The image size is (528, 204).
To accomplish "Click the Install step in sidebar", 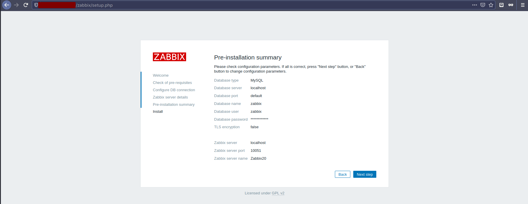I will click(x=158, y=112).
